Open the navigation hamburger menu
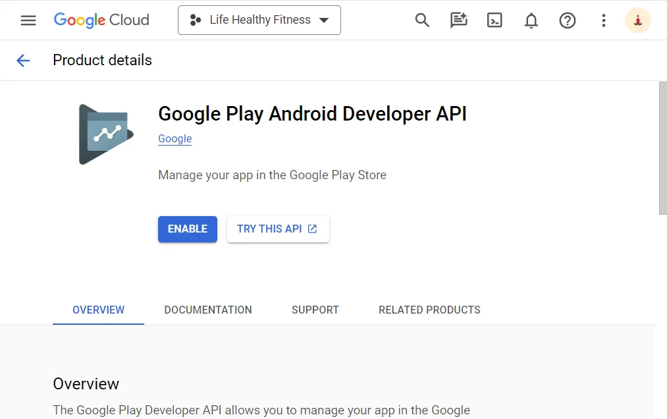The height and width of the screenshot is (419, 667). [x=28, y=20]
